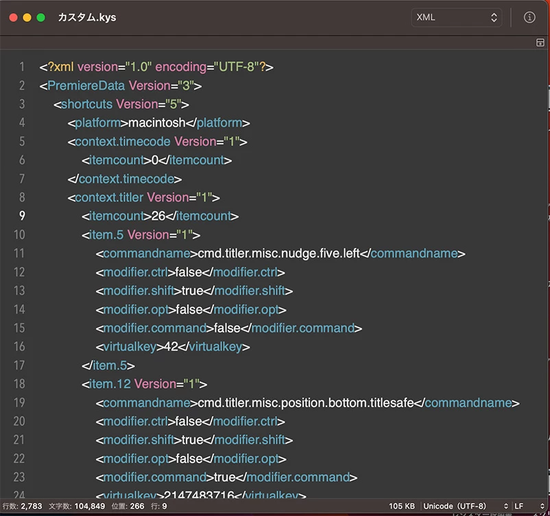
Task: Click 位置 266 in status bar
Action: (x=128, y=506)
